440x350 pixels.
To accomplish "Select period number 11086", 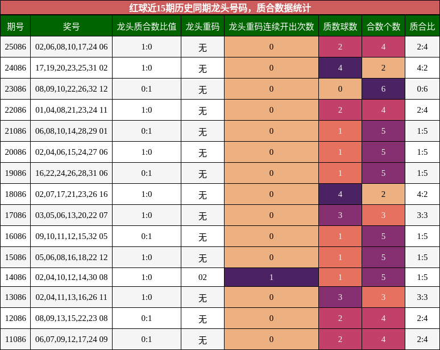I will coord(15,339).
